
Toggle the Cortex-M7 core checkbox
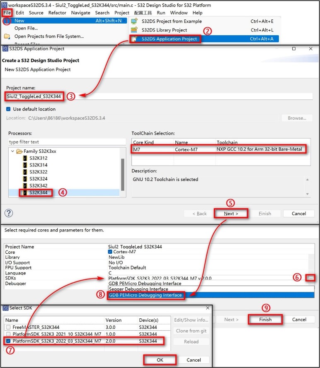110,252
